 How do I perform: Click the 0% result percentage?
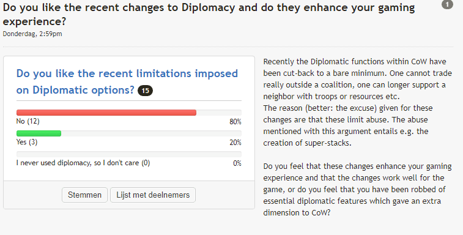[x=237, y=163]
